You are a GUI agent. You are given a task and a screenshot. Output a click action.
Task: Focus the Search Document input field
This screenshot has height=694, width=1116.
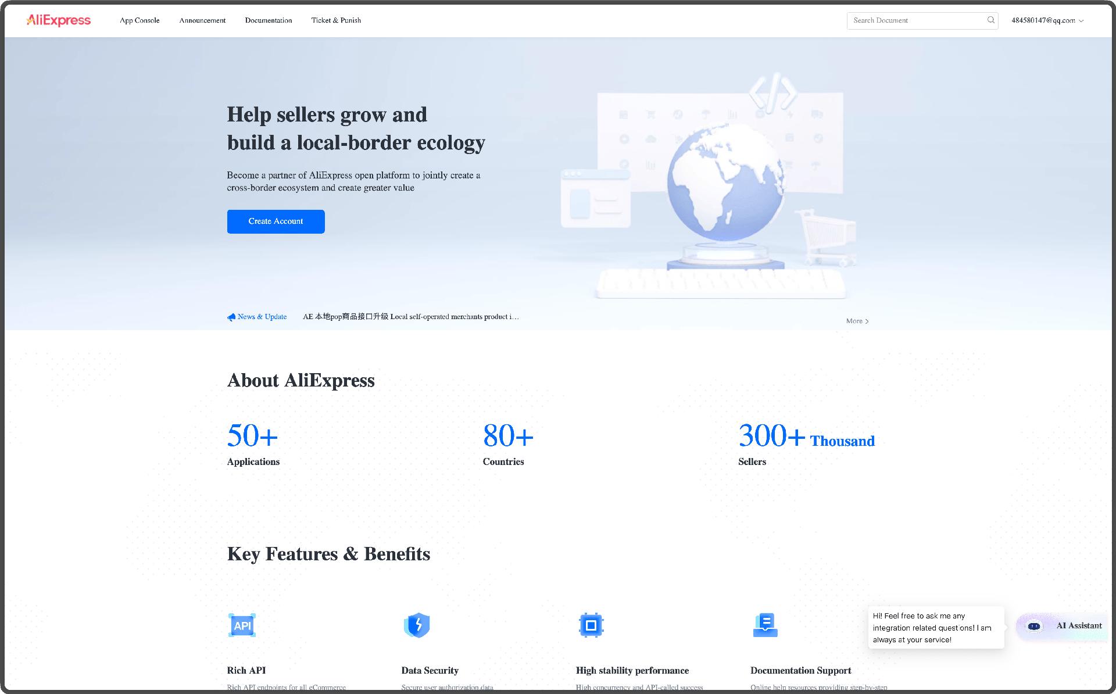click(x=915, y=20)
